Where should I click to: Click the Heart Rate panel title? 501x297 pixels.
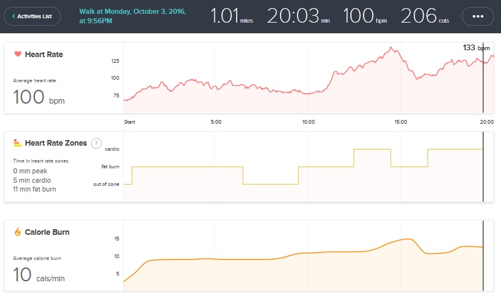(x=43, y=55)
